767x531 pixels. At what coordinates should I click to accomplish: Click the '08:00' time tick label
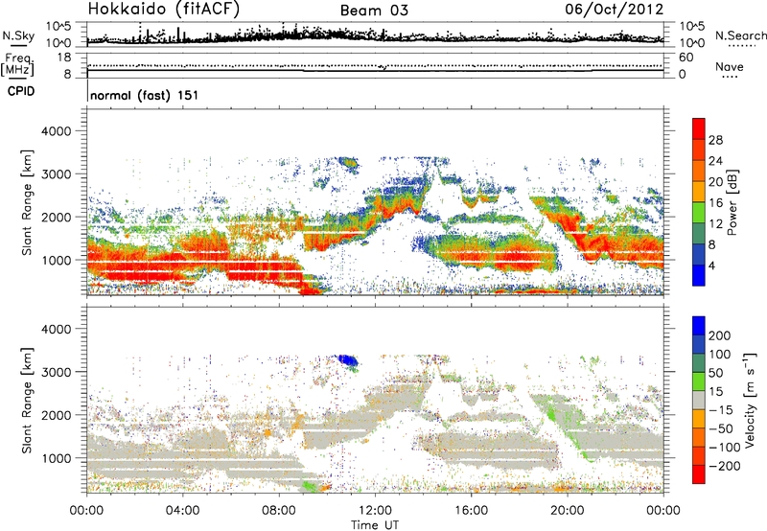click(279, 511)
